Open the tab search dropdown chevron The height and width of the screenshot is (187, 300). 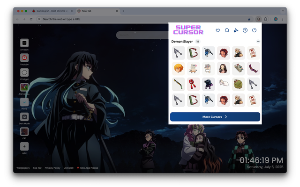pyautogui.click(x=283, y=11)
